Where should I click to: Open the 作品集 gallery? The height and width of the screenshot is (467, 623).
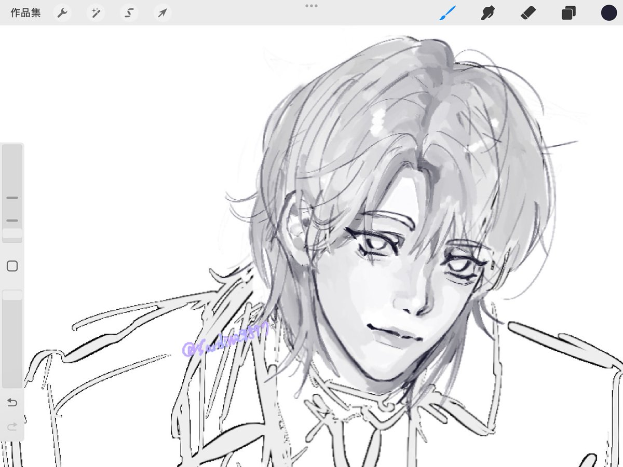(x=25, y=13)
